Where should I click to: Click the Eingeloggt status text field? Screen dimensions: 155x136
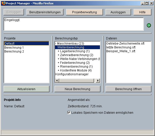74,24
